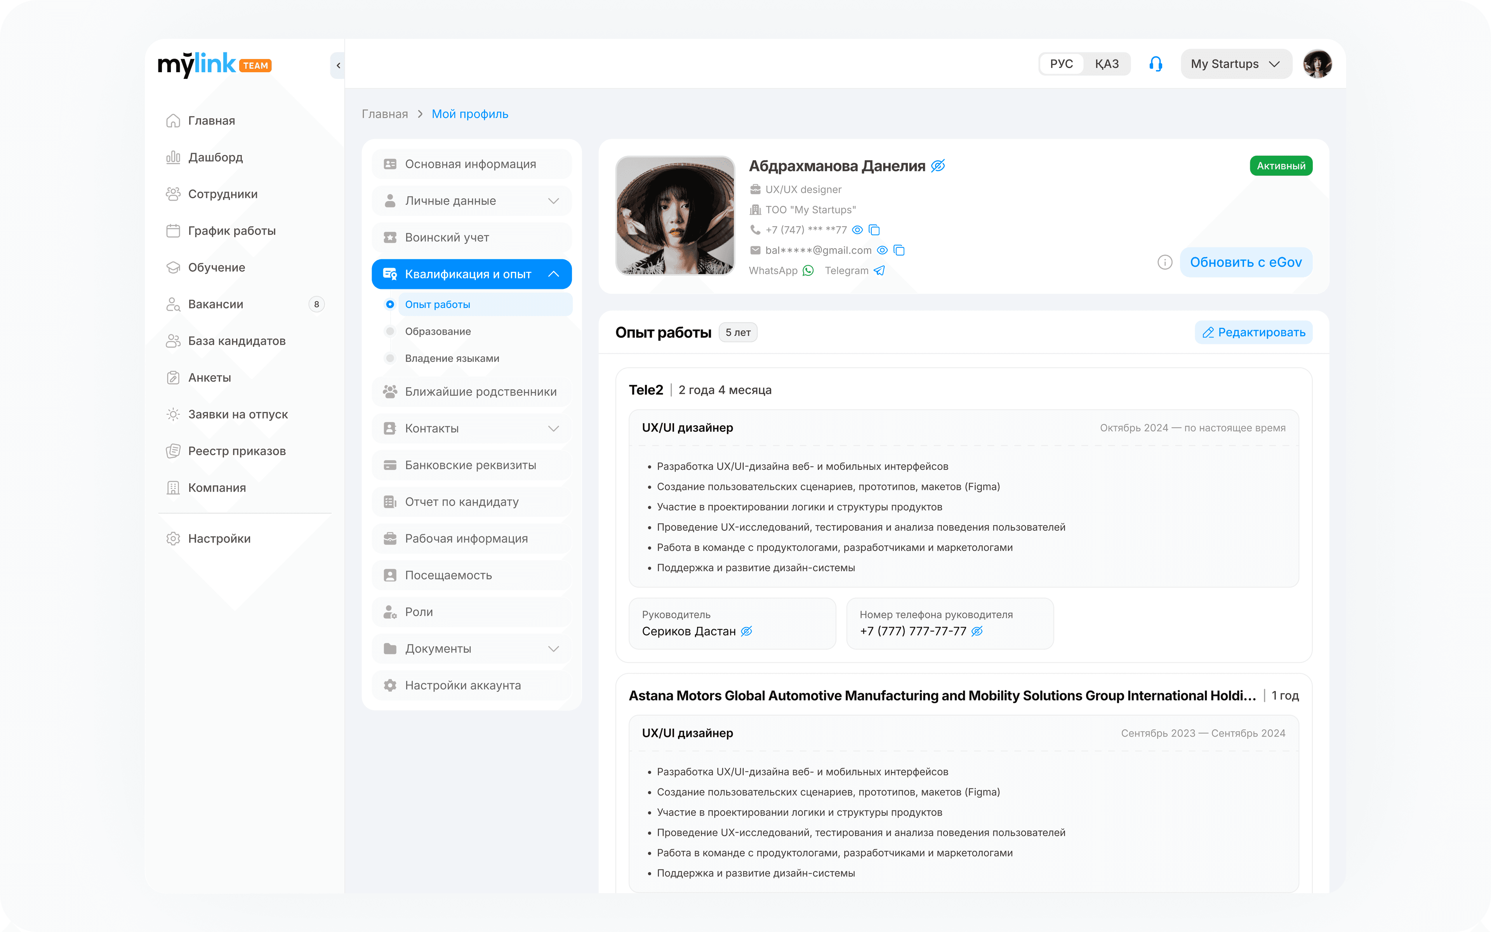Image resolution: width=1491 pixels, height=932 pixels.
Task: Click the Воинский учет star badge icon
Action: point(390,237)
